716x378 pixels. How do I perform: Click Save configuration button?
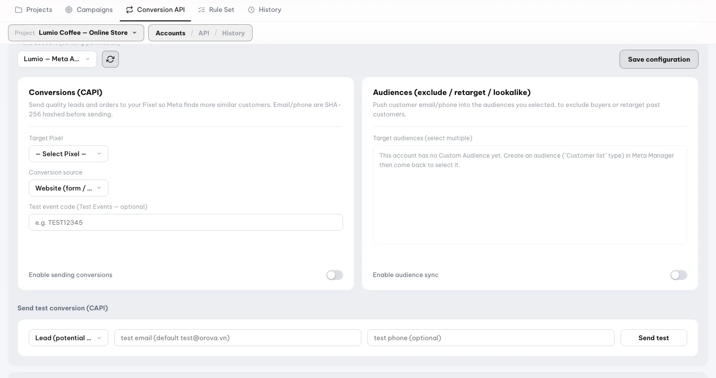click(659, 59)
